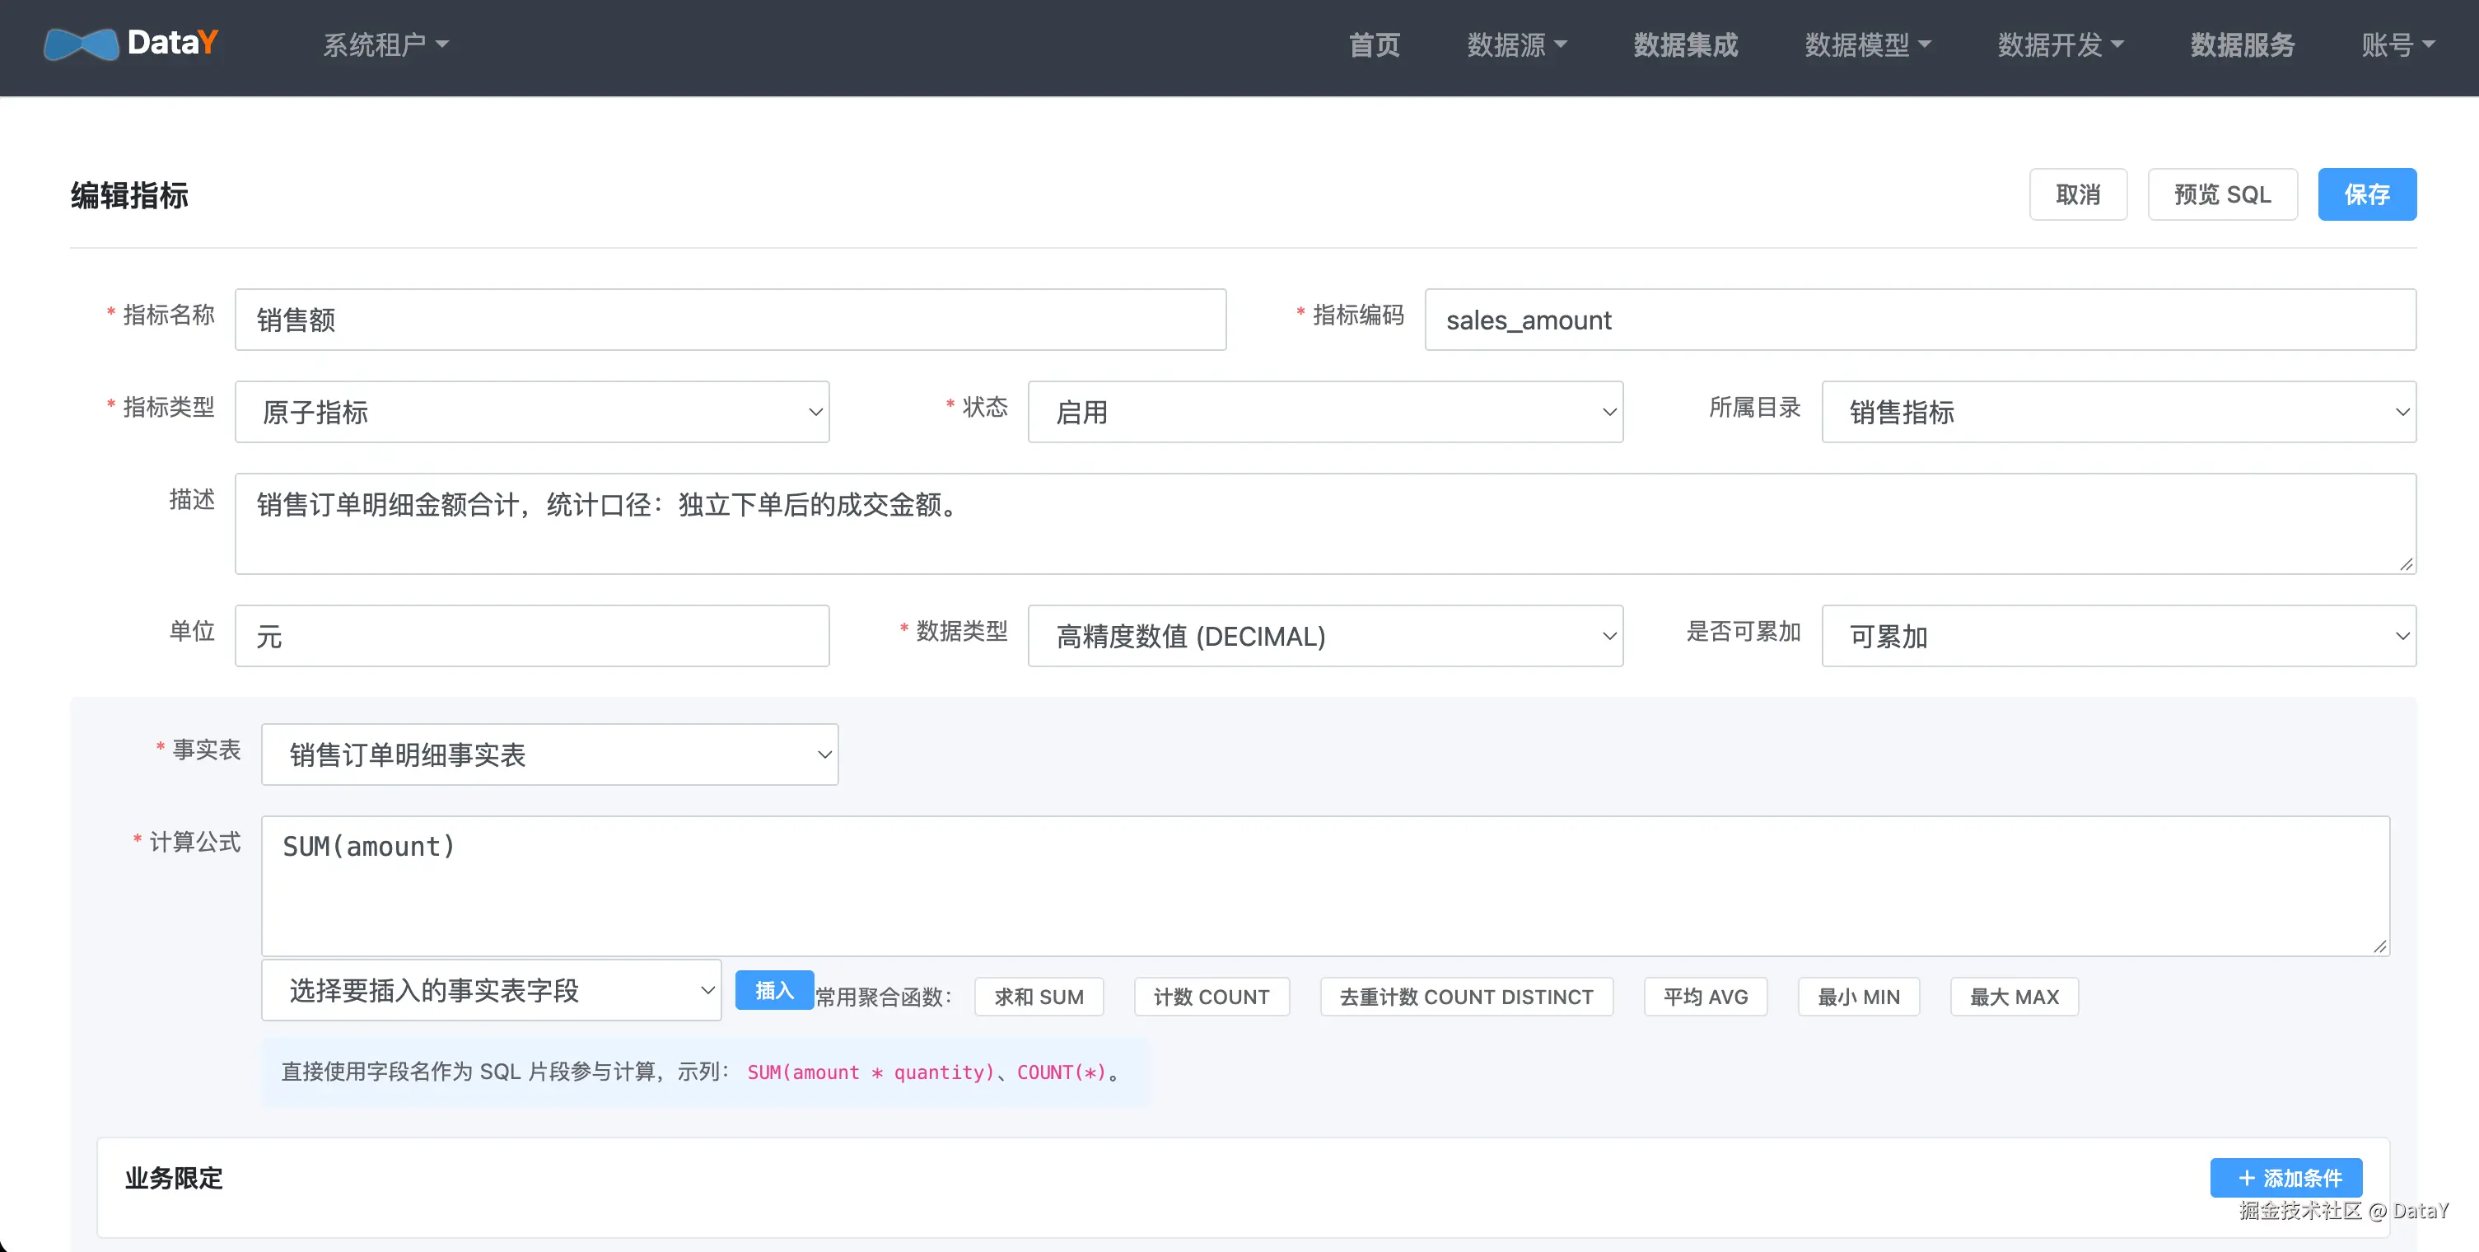2479x1252 pixels.
Task: Open the 事实表 dropdown
Action: 549,754
